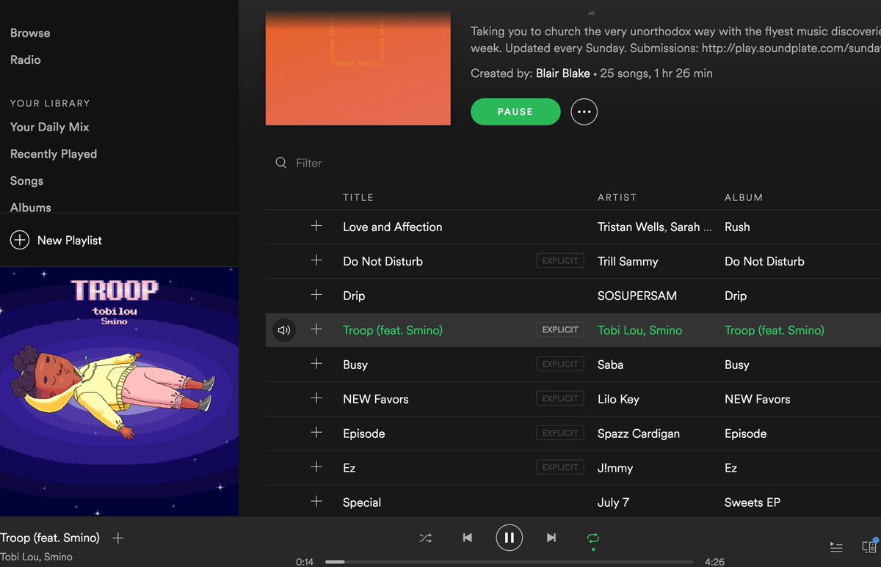
Task: Select the Love and Affection track title
Action: coord(393,227)
